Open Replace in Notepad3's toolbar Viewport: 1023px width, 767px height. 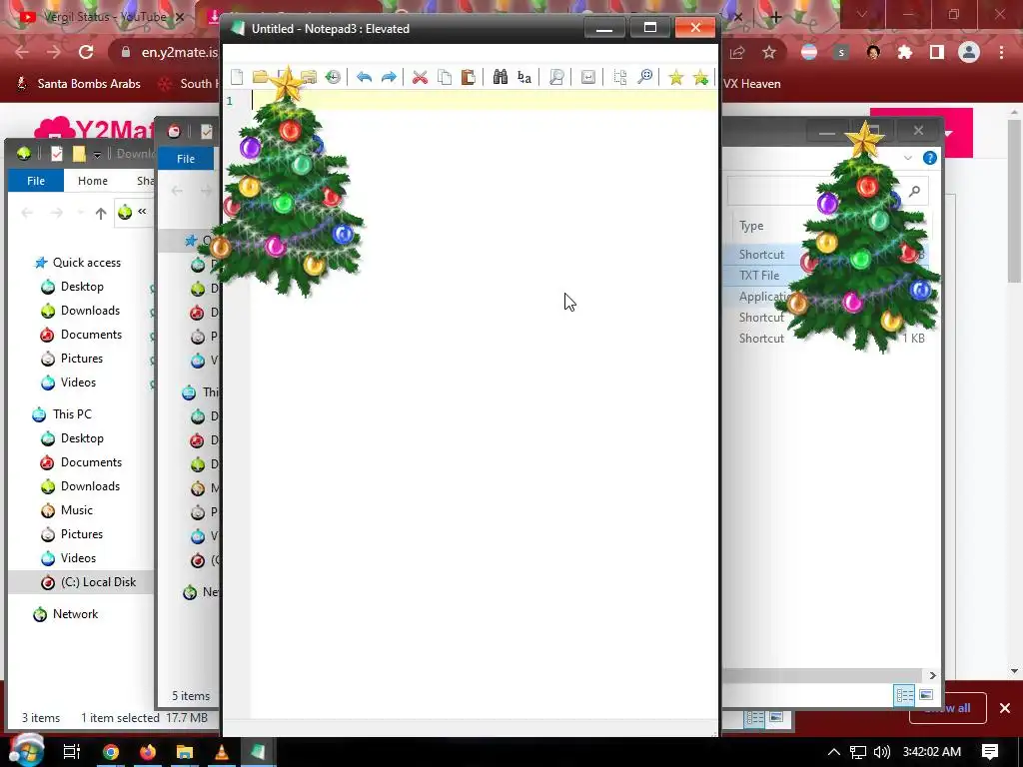(523, 78)
